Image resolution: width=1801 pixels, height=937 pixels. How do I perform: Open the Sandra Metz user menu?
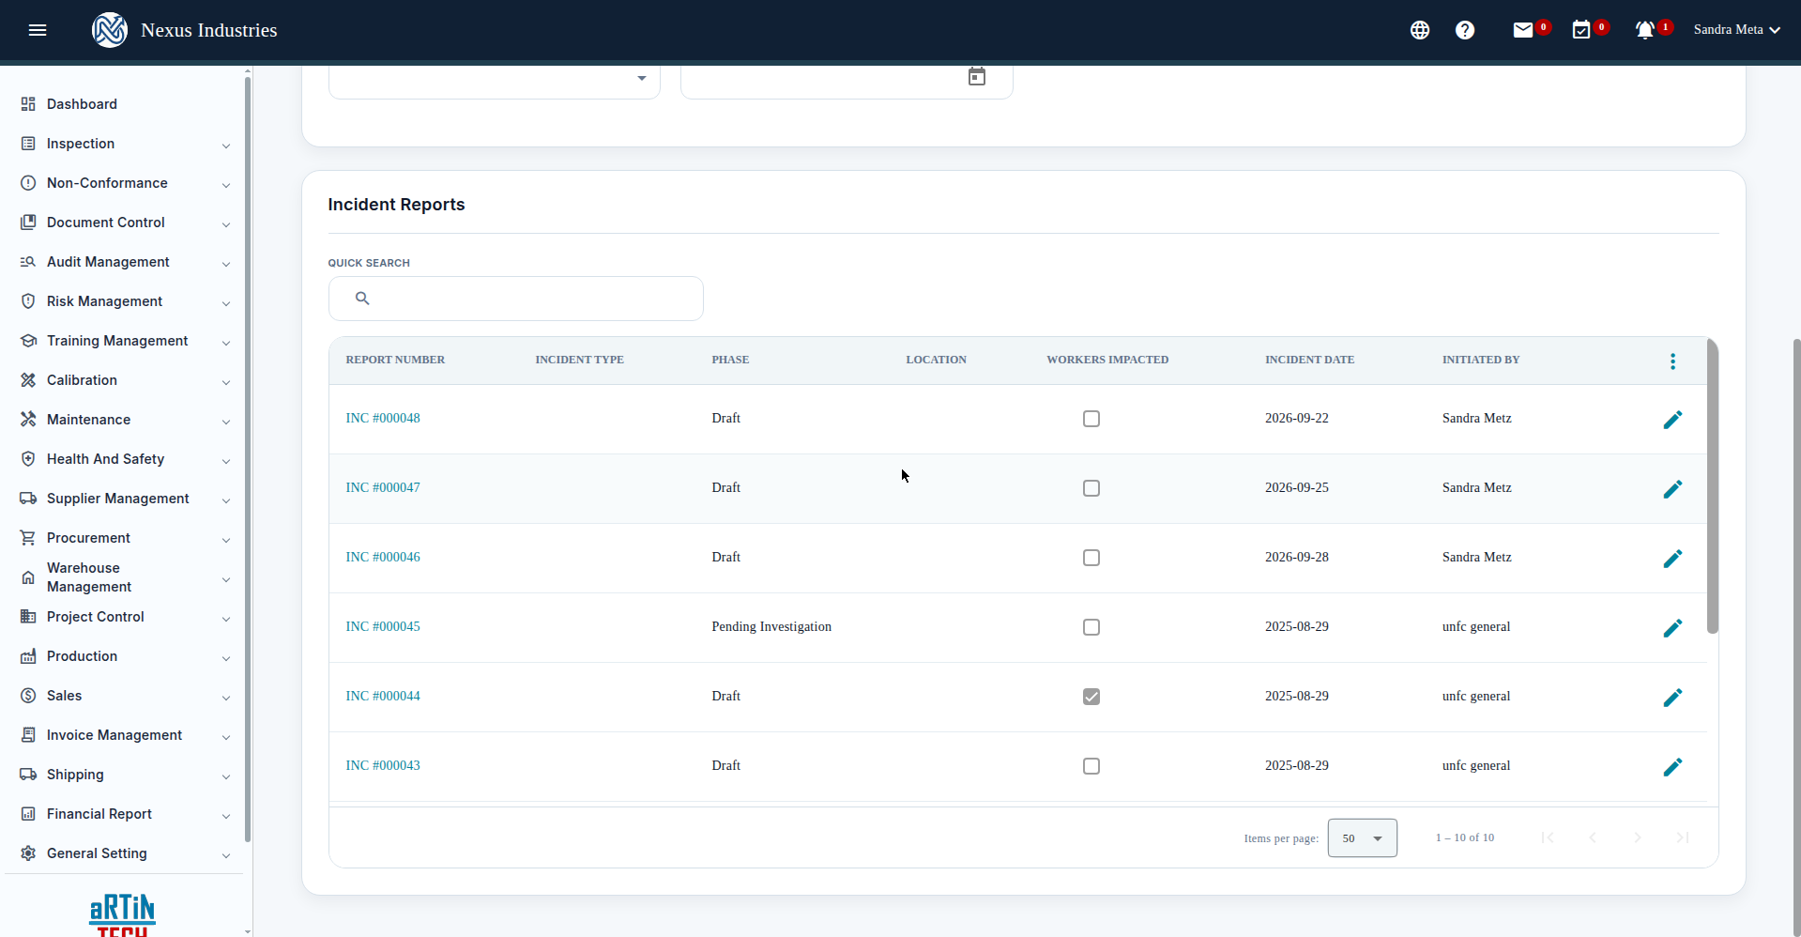[x=1736, y=30]
